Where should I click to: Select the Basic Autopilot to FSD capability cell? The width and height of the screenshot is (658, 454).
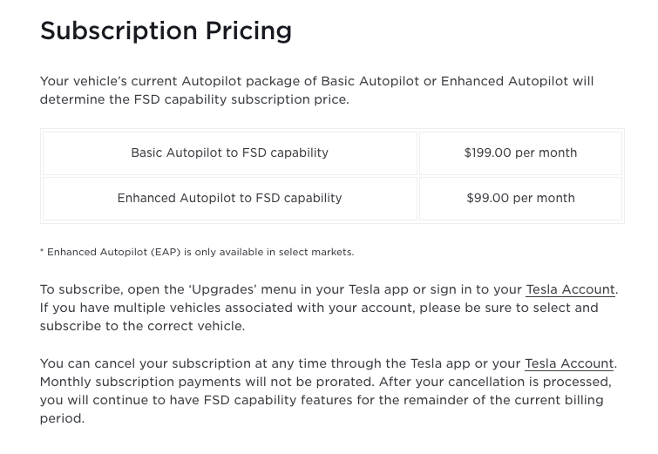coord(230,153)
